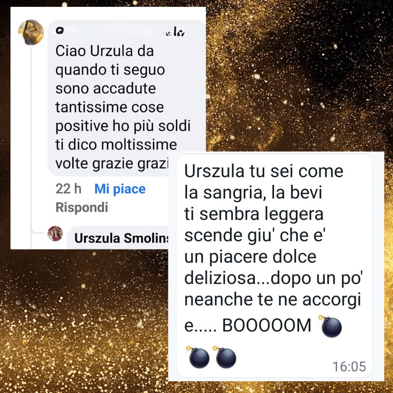The height and width of the screenshot is (393, 393).
Task: Select the 'Urszula tu sei come' message bubble
Action: click(x=274, y=266)
